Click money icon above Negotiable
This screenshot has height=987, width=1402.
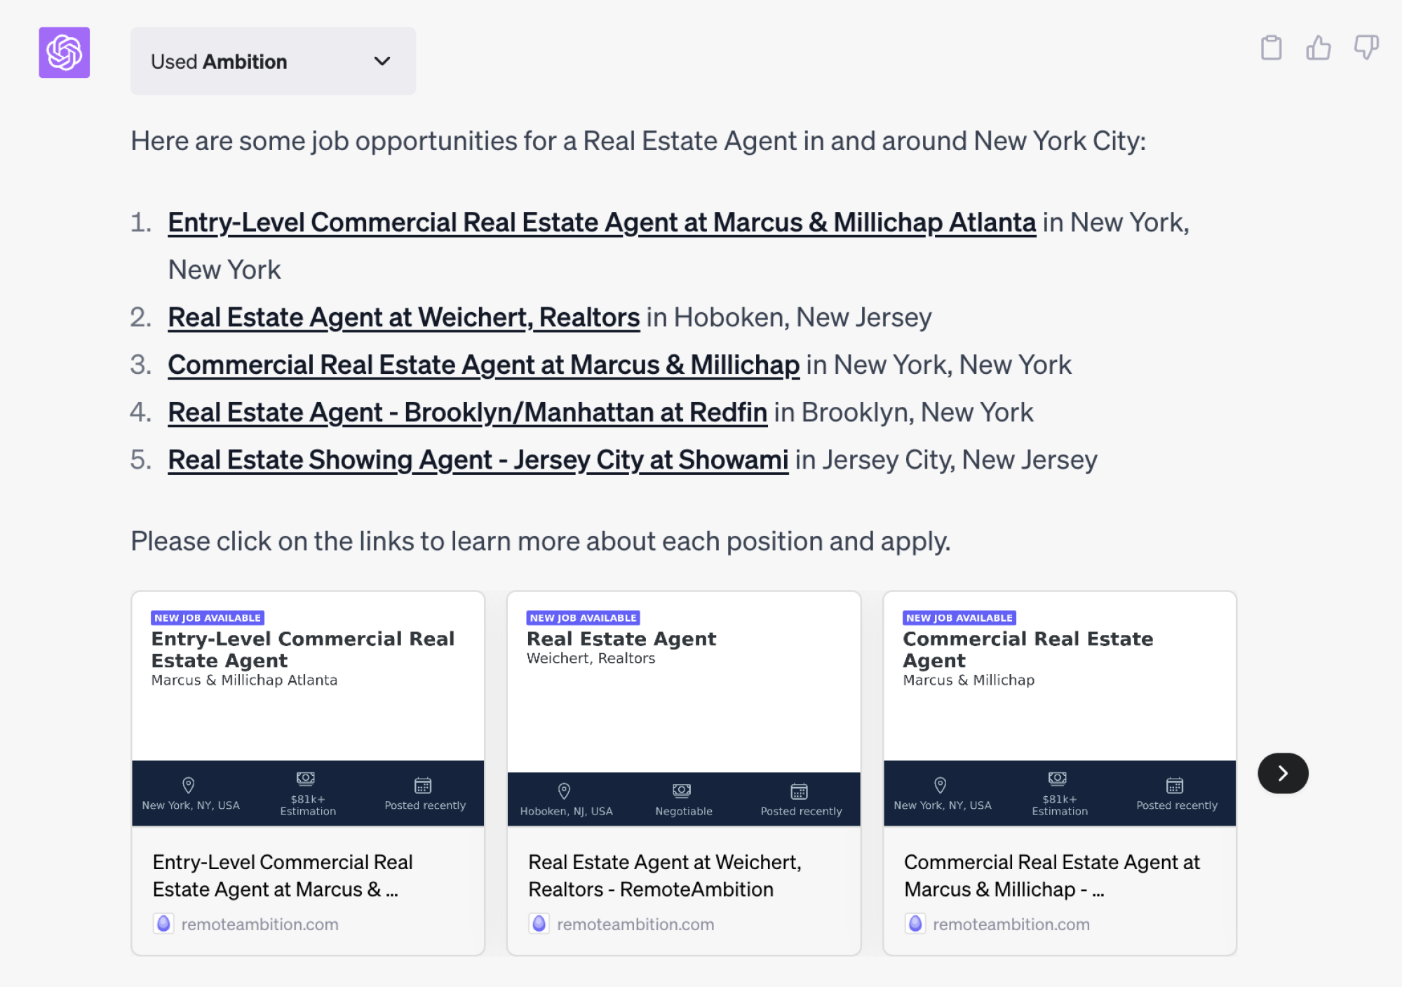(682, 791)
